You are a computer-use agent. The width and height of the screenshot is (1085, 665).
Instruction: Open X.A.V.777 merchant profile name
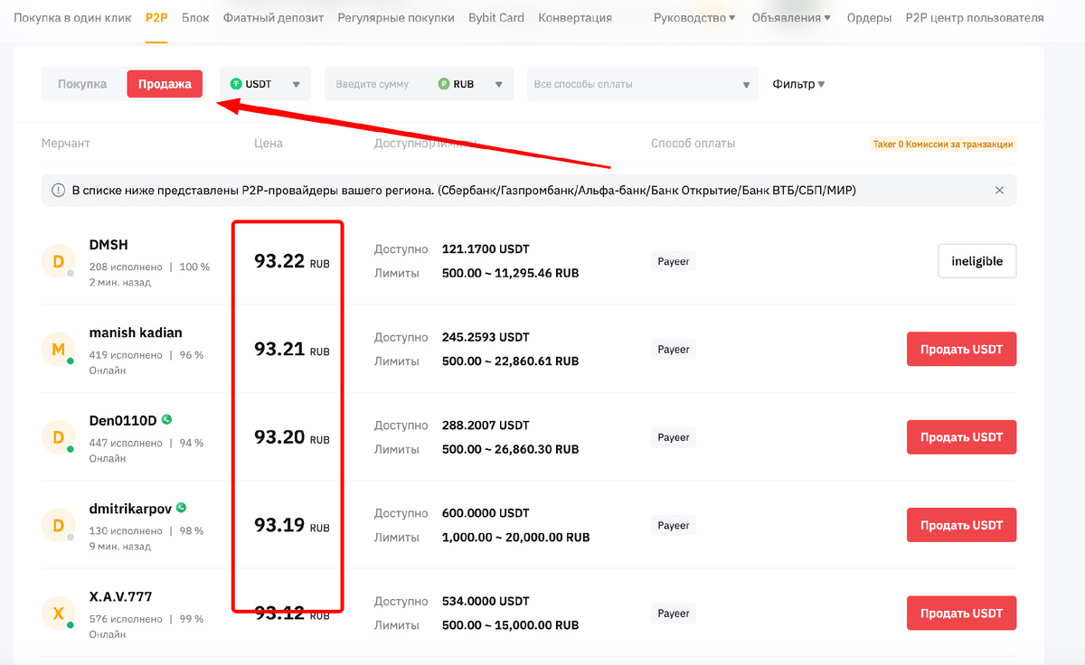click(x=120, y=596)
